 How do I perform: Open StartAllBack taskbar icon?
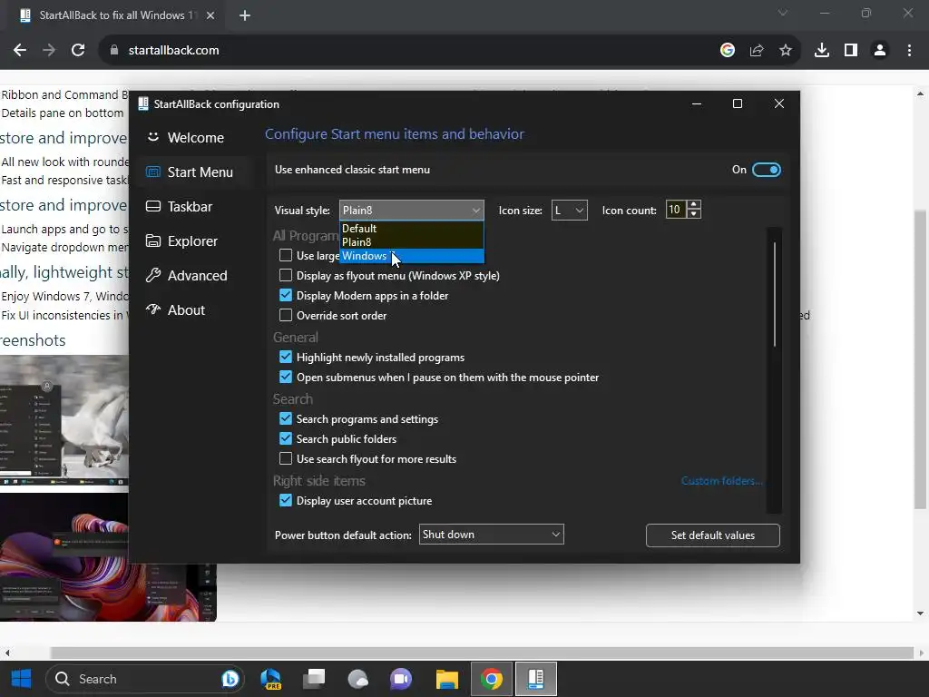(535, 679)
